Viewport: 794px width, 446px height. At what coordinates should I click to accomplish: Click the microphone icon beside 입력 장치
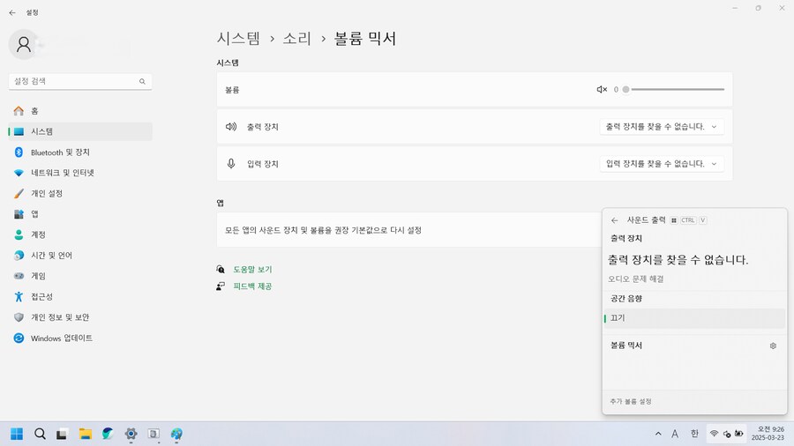pos(231,164)
